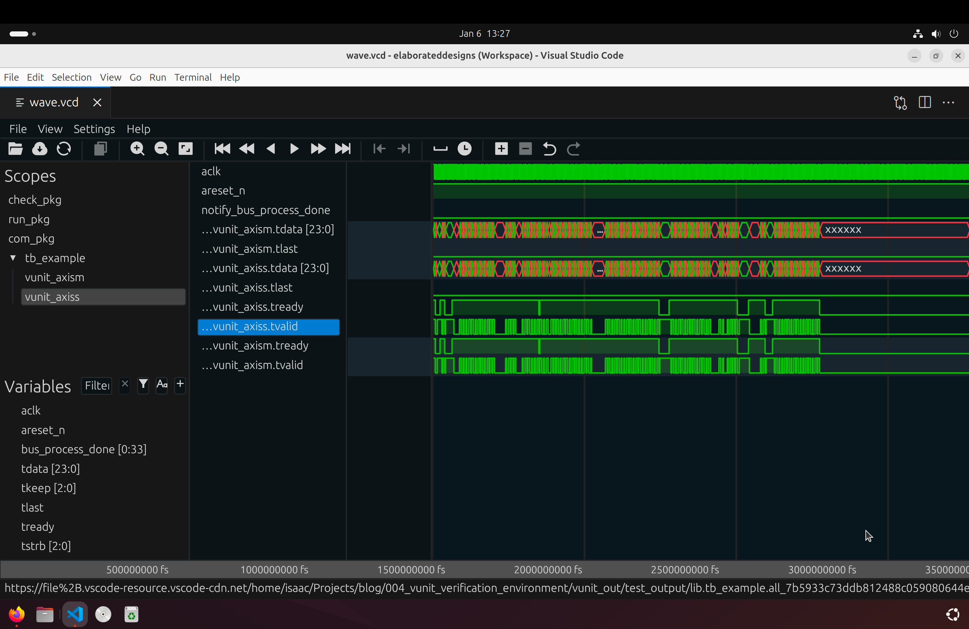Open the Surfer Help menu
969x629 pixels.
coord(139,129)
